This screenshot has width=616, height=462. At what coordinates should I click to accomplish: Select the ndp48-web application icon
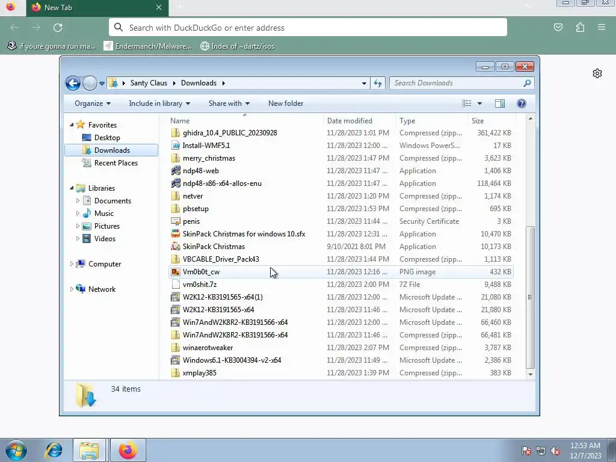176,170
